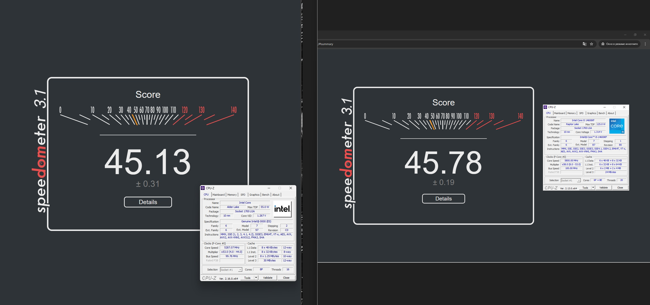Click Tools button in Raptor Lake CPU-Z

pyautogui.click(x=585, y=188)
